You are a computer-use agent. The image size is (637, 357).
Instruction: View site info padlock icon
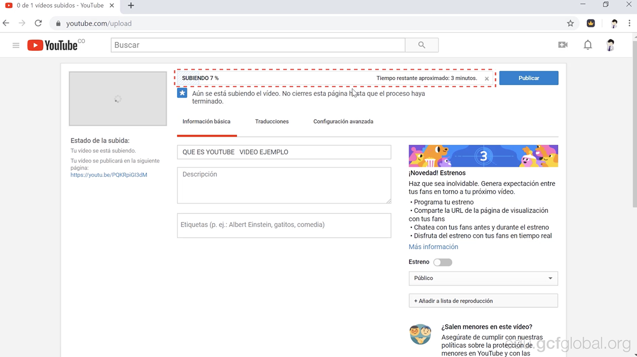tap(58, 23)
